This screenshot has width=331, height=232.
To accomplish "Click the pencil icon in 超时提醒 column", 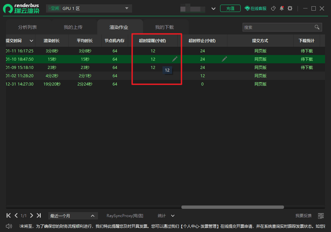I will click(x=175, y=59).
